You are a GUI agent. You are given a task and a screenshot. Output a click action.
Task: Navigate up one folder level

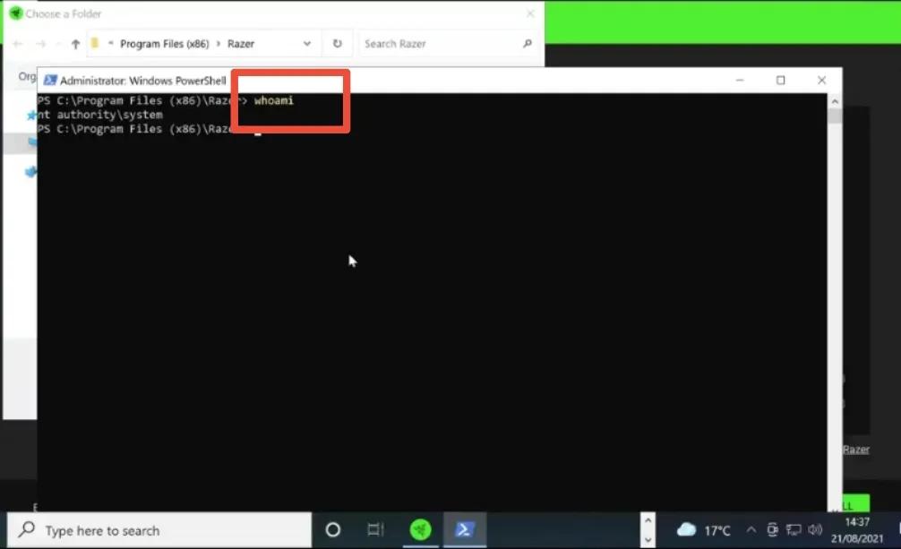tap(76, 43)
